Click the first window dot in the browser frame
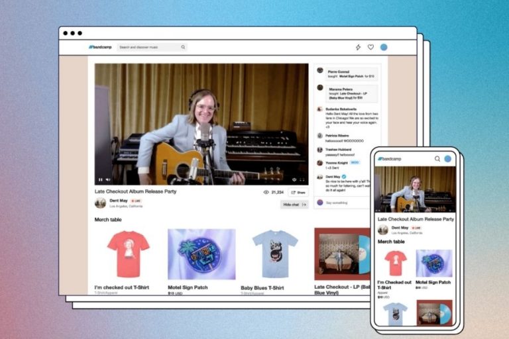 click(65, 33)
